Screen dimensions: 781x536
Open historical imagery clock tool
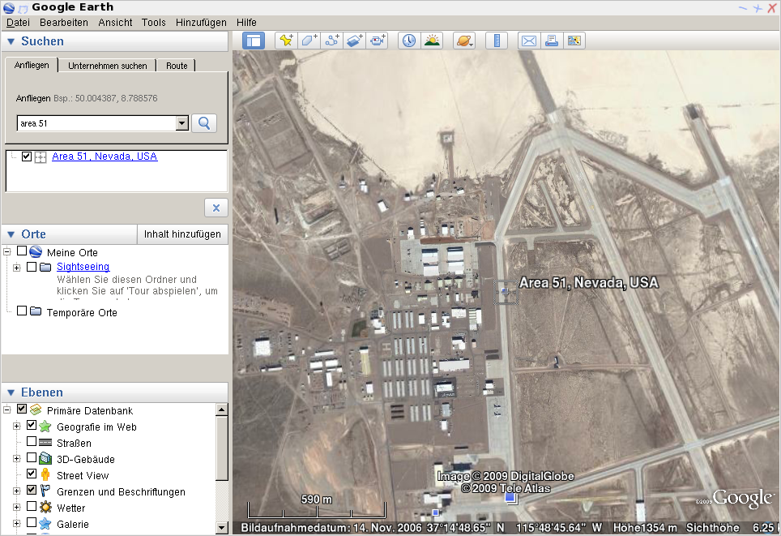click(x=409, y=41)
